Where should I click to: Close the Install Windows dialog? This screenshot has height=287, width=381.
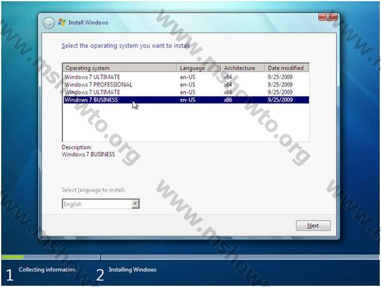(328, 16)
